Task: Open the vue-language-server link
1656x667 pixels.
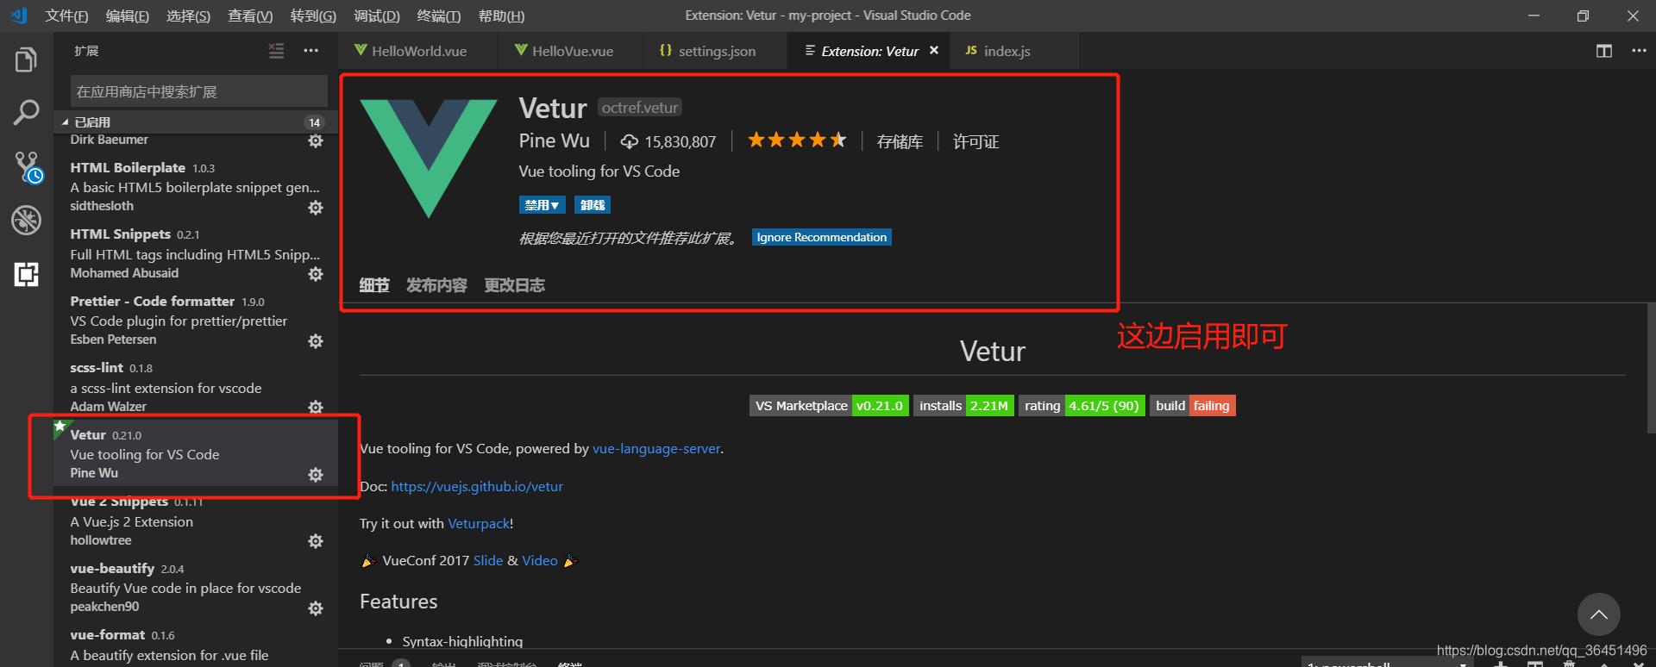Action: pyautogui.click(x=656, y=448)
